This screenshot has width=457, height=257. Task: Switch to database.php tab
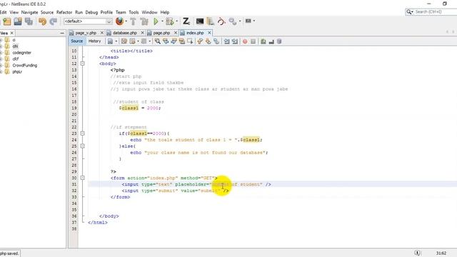coord(125,33)
